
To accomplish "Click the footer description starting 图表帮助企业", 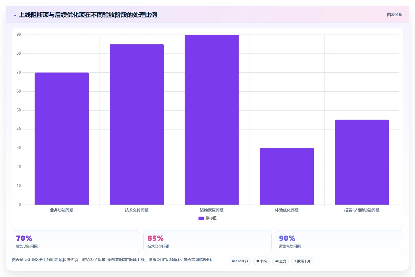I will tap(112, 260).
